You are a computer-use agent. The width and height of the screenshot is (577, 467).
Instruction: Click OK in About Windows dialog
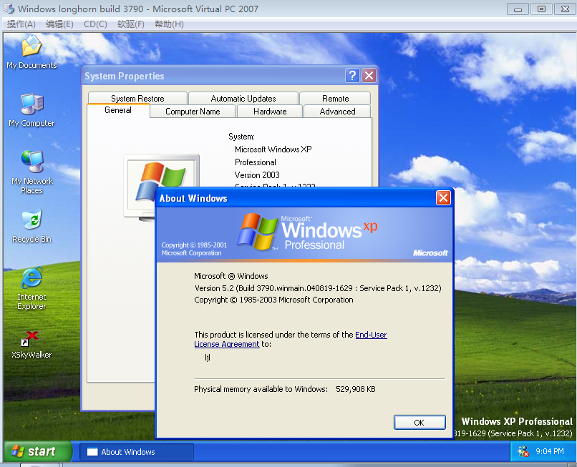(420, 422)
